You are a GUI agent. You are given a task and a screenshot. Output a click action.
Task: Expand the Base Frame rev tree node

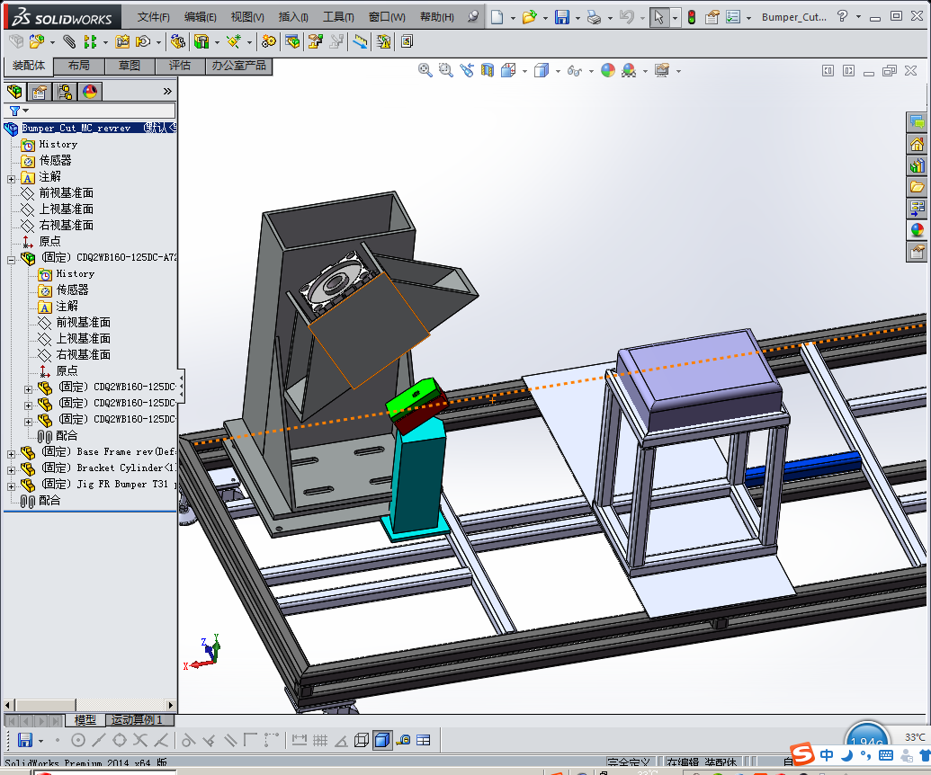12,454
